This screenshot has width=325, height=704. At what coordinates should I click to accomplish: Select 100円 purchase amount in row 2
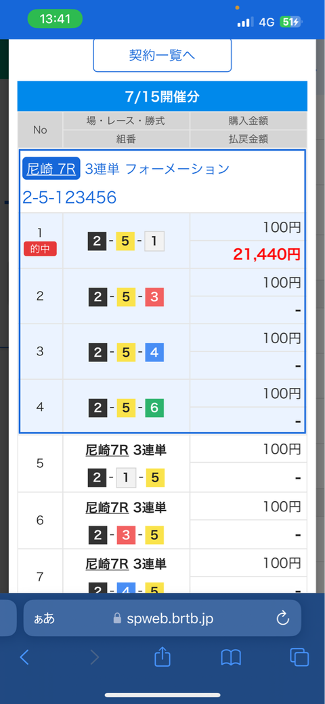pos(282,283)
